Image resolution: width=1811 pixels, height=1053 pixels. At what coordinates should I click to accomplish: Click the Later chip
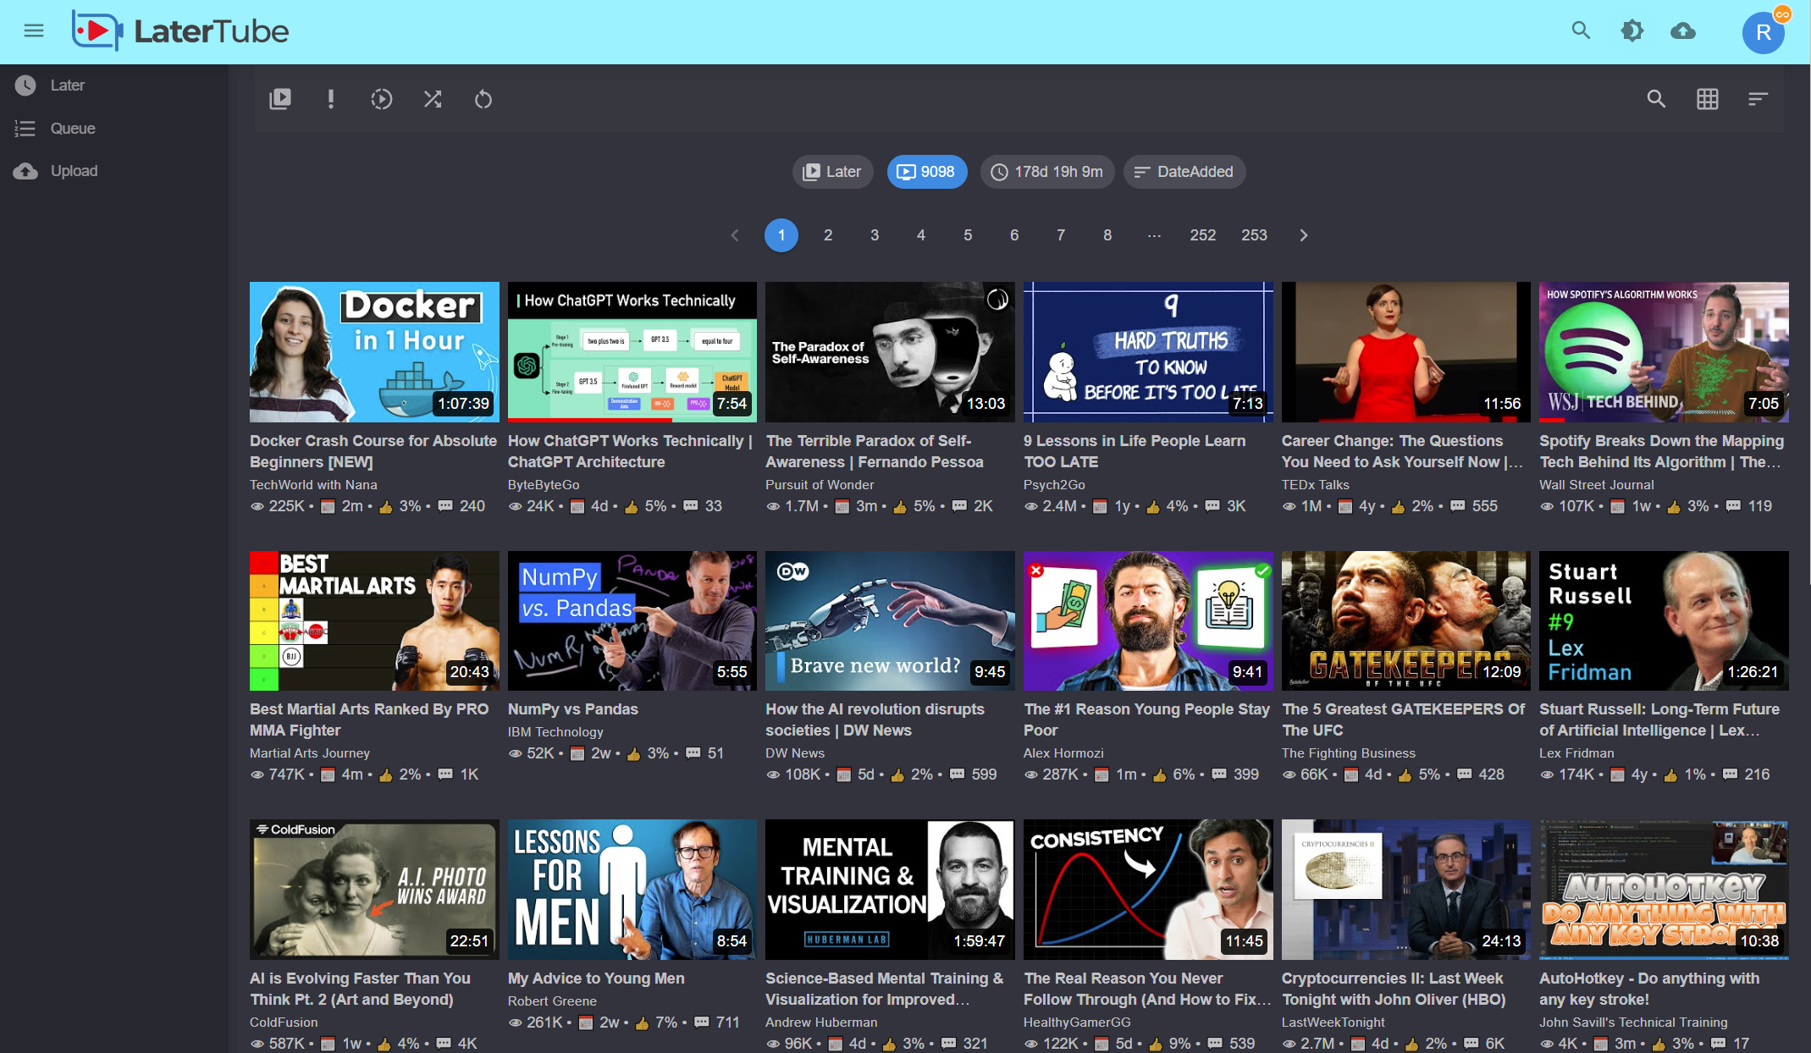[x=832, y=172]
